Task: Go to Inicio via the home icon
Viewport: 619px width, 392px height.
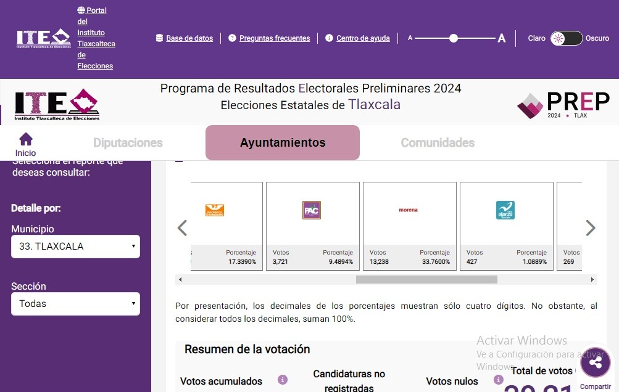Action: coord(26,144)
